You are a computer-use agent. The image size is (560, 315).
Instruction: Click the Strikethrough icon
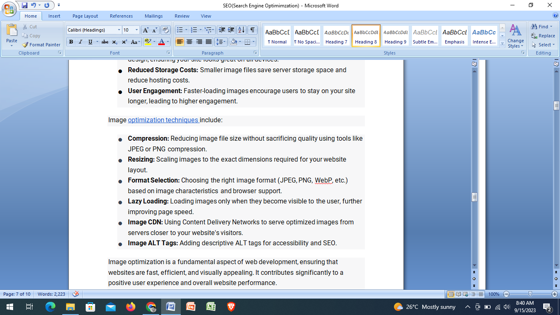coord(105,41)
